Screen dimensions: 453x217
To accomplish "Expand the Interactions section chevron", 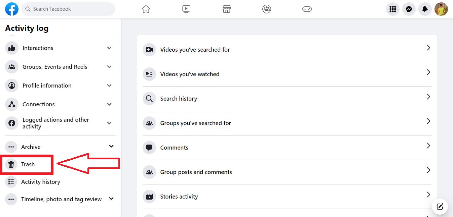I will (109, 48).
